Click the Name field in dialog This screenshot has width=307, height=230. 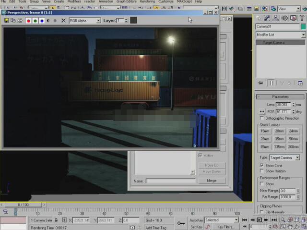point(171,181)
